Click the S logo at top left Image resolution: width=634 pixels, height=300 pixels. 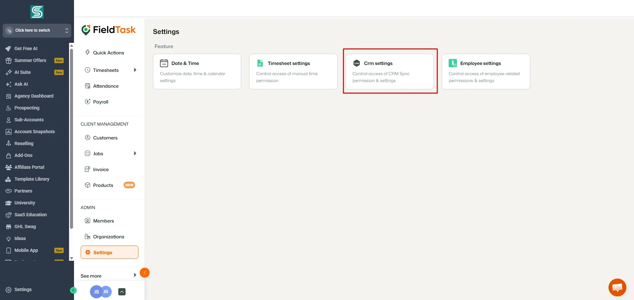(x=37, y=12)
